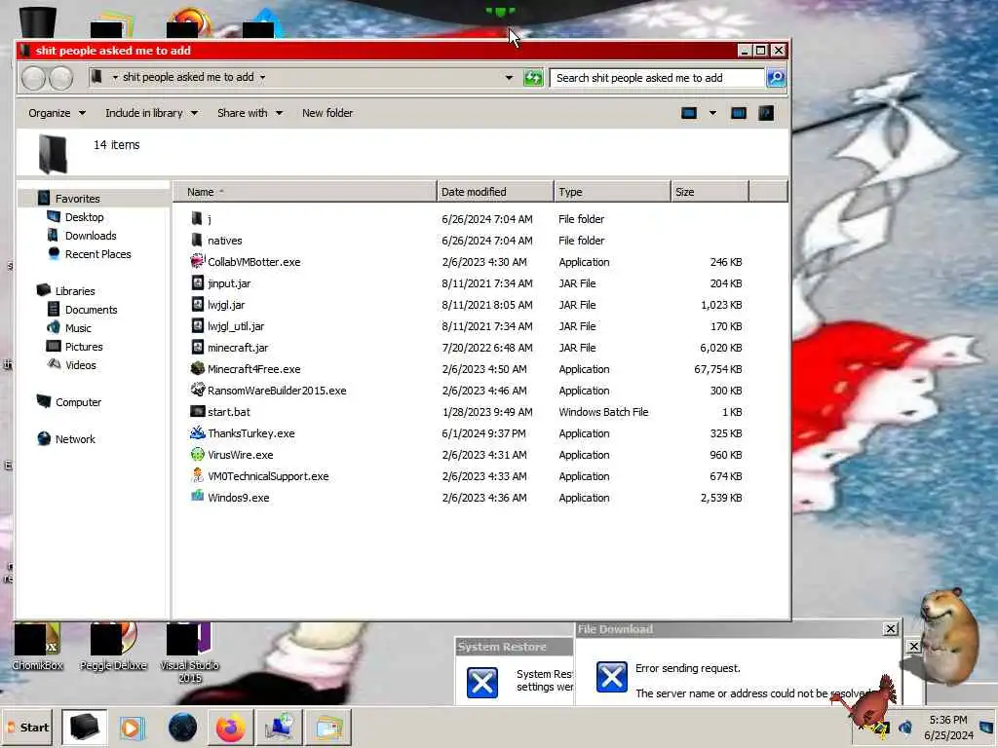Open Firefox from the taskbar
The width and height of the screenshot is (998, 748).
(230, 728)
